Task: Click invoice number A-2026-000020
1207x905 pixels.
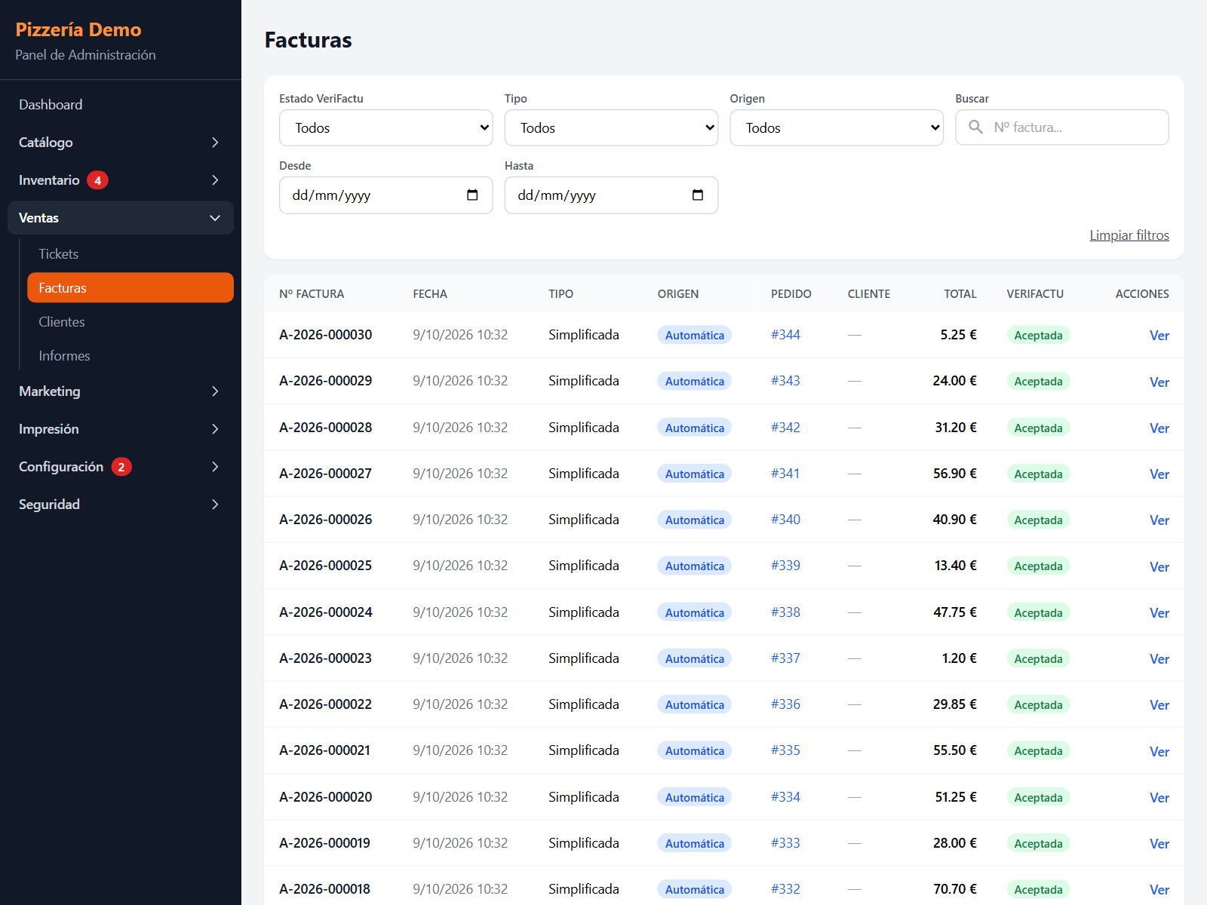Action: coord(326,797)
